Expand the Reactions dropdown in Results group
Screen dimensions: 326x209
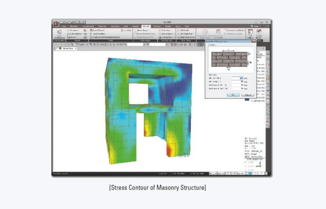click(x=74, y=30)
